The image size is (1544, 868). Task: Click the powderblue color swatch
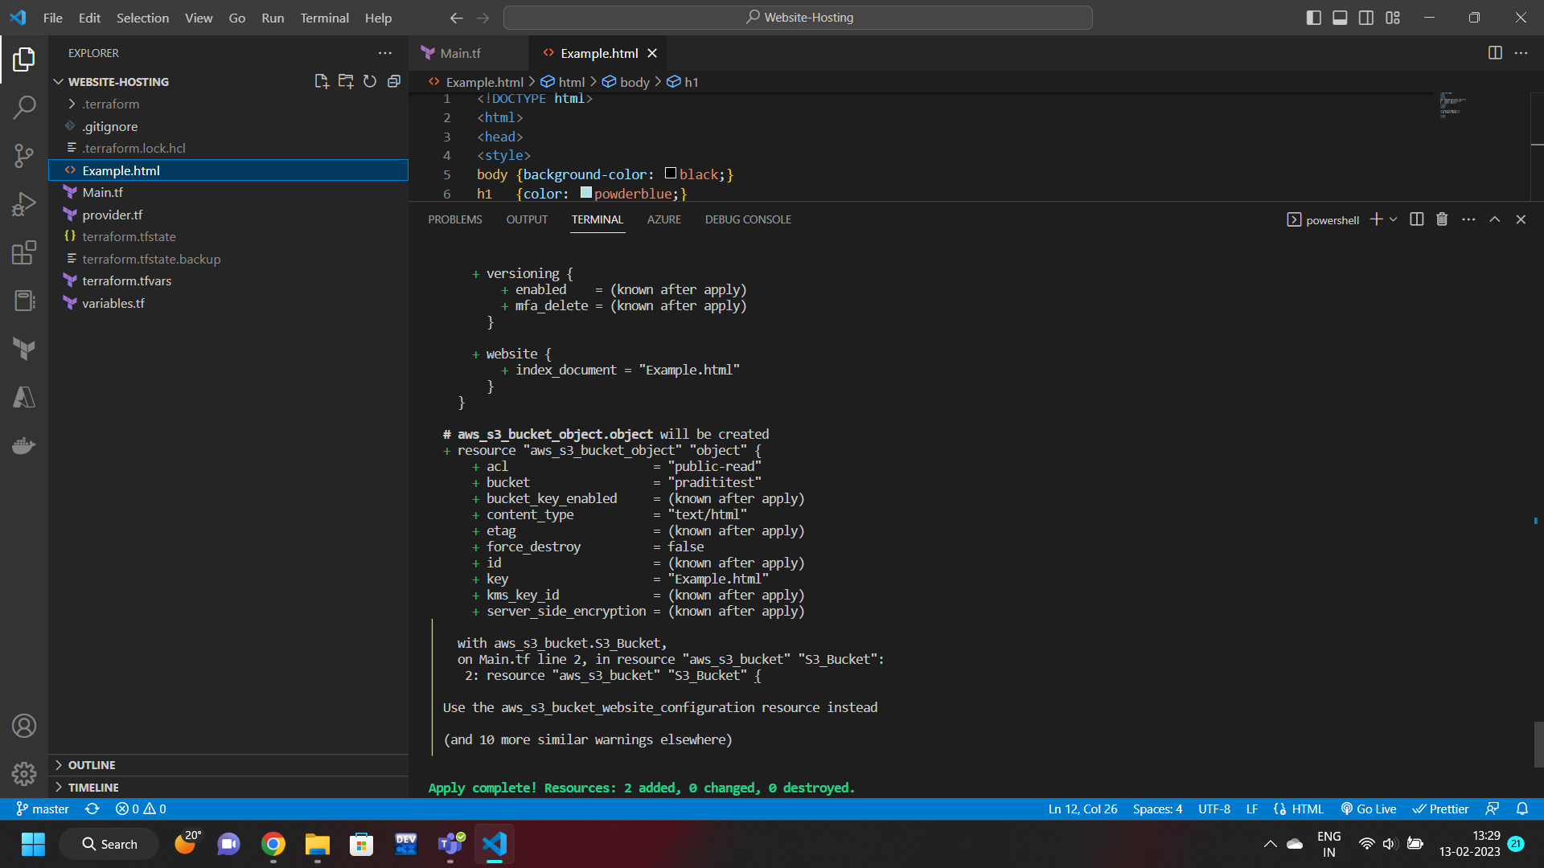[586, 193]
